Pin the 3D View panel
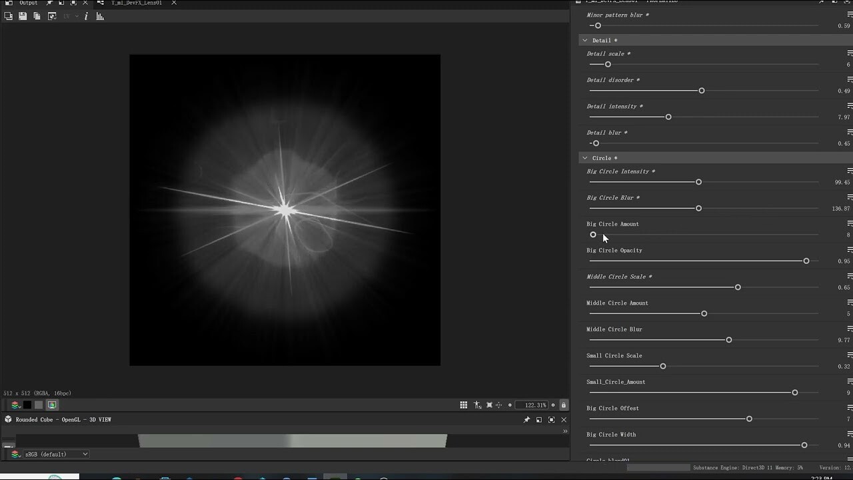The width and height of the screenshot is (853, 480). 526,419
